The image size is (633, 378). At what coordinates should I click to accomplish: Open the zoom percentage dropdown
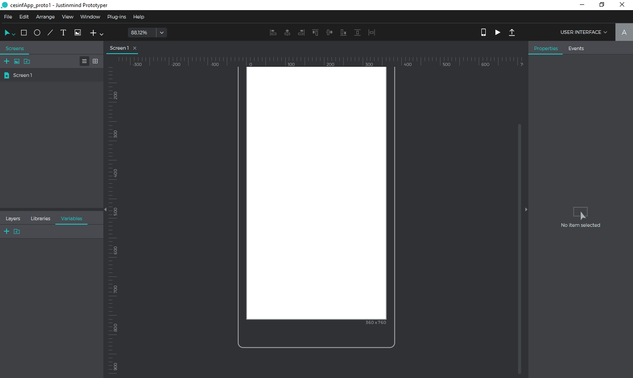click(x=162, y=33)
